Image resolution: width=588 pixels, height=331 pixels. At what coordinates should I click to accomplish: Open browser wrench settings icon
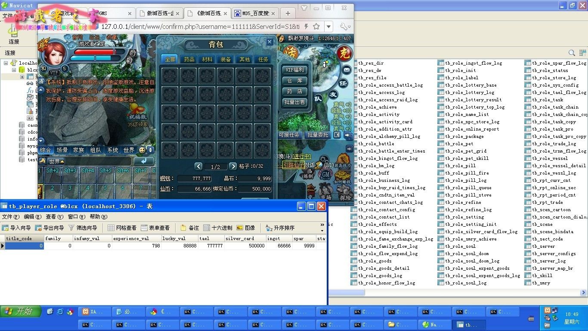coord(345,26)
